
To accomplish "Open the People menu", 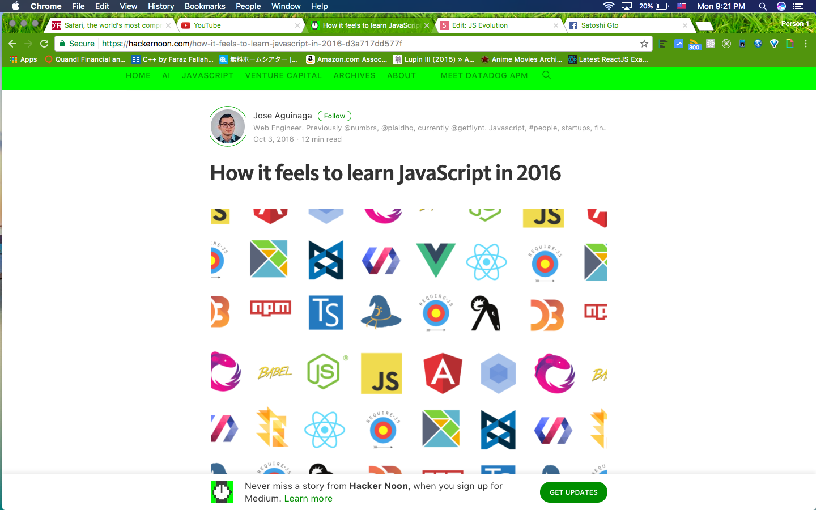I will coord(248,6).
